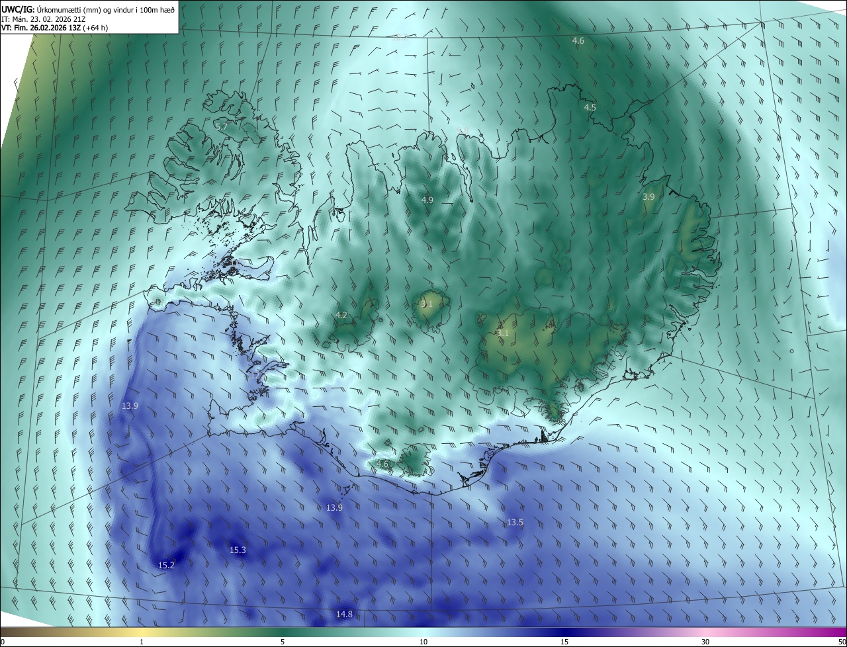Click the "1" tick on the color scale
Viewport: 847px width, 647px height.
click(142, 642)
